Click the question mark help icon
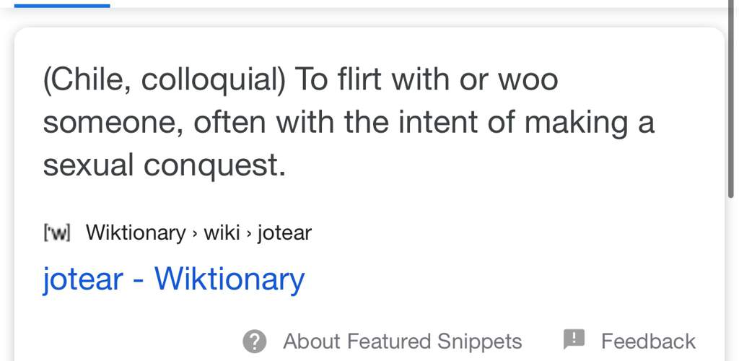The image size is (739, 361). [255, 342]
